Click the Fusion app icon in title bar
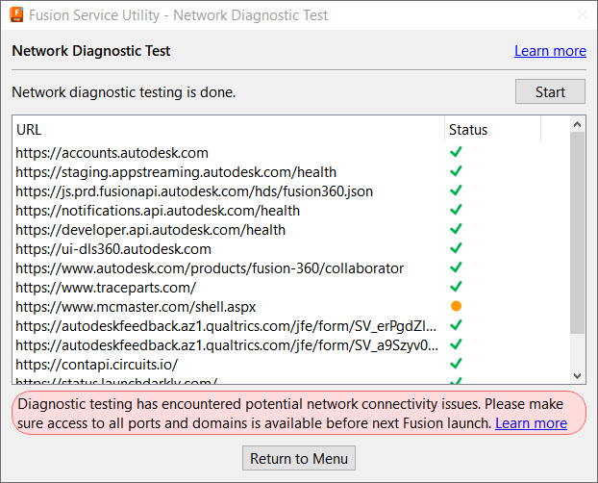The height and width of the screenshot is (483, 598). (x=14, y=15)
